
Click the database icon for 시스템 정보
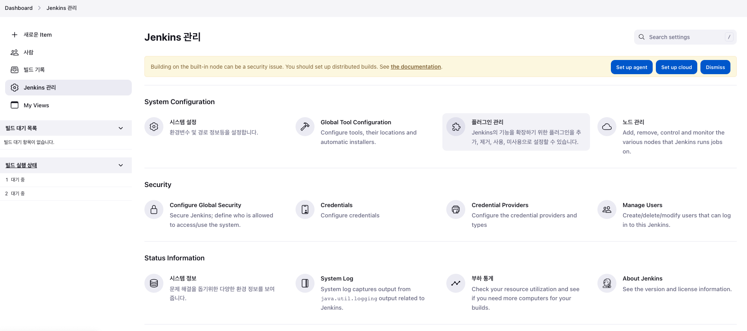pos(154,283)
